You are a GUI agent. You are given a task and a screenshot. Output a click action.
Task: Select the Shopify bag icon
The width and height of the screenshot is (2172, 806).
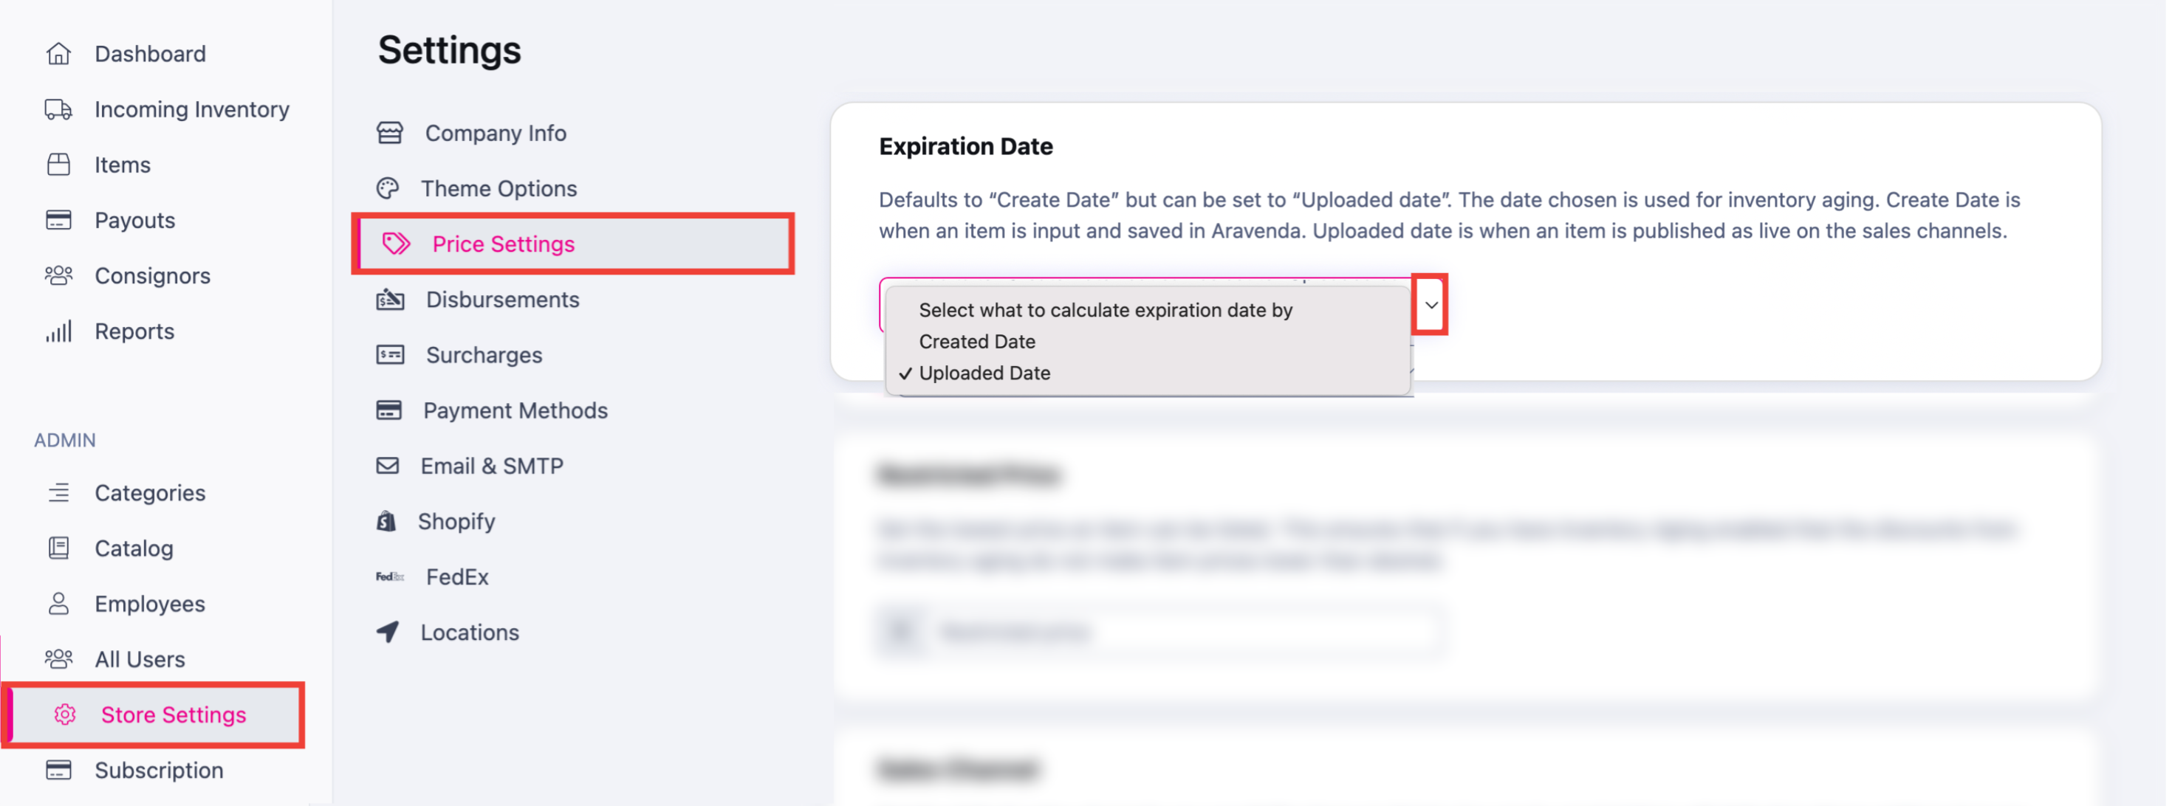tap(386, 521)
